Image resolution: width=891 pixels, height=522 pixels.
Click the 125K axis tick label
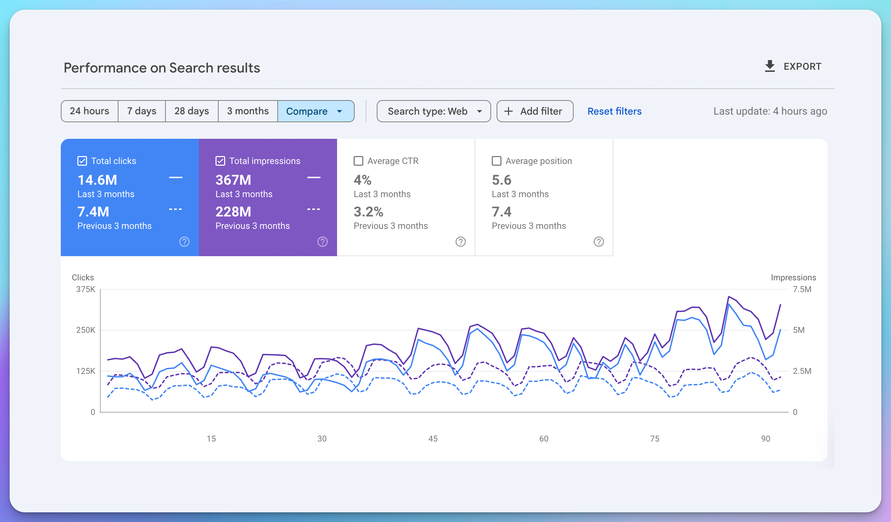(86, 371)
